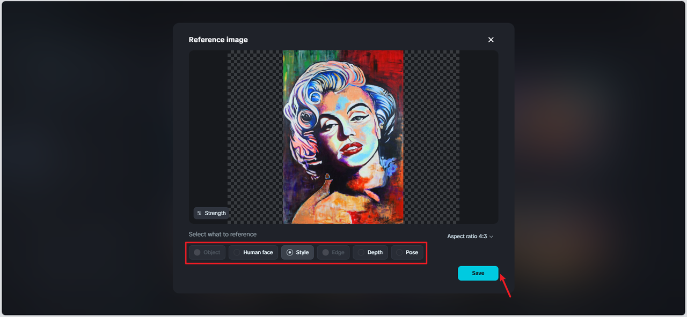
Task: Click the Save button
Action: pos(478,273)
